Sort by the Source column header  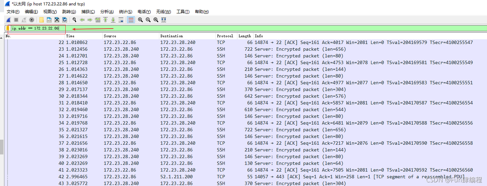point(131,36)
